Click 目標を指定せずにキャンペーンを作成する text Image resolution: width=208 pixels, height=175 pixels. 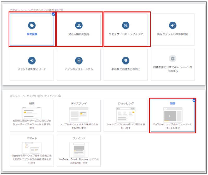173,69
